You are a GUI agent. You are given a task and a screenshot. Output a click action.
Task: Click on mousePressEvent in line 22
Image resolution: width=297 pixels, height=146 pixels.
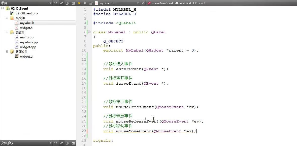pyautogui.click(x=135, y=107)
